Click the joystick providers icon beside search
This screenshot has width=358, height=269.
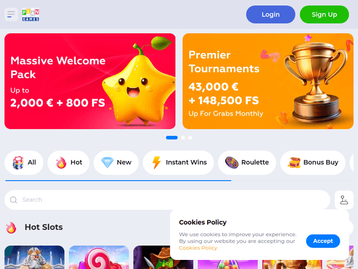click(344, 200)
